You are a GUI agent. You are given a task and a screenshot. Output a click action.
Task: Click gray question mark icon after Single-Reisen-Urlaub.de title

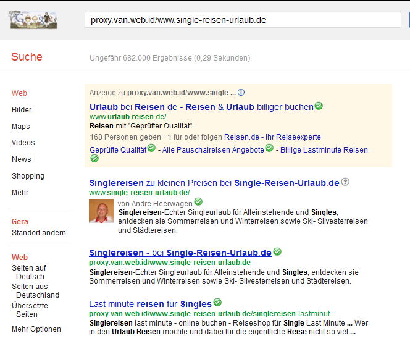point(345,182)
